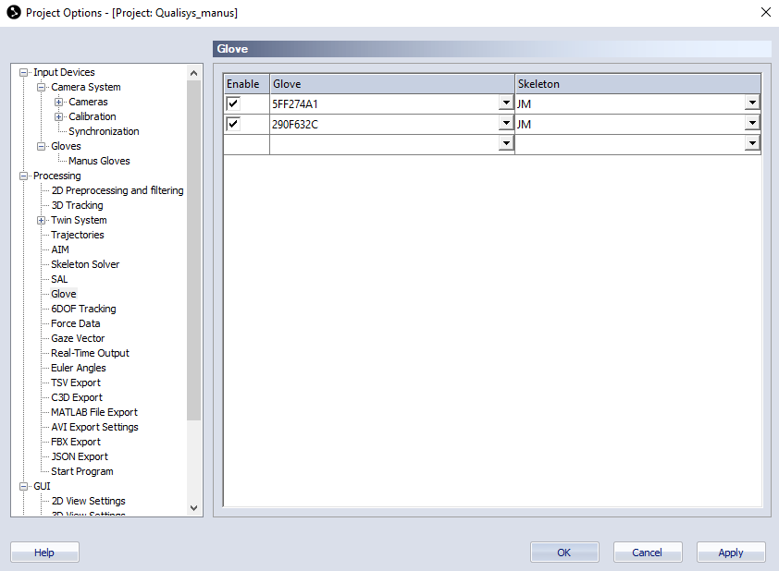The height and width of the screenshot is (571, 779).
Task: Open Skeleton dropdown for 290F632C row
Action: (x=752, y=124)
